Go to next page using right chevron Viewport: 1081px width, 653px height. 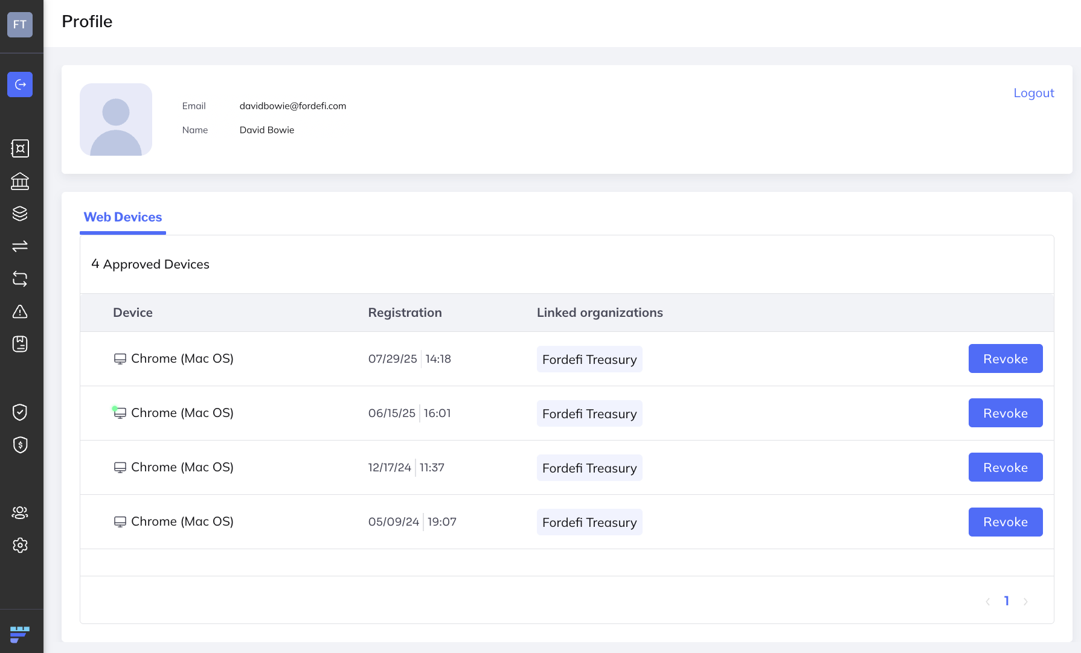coord(1025,601)
